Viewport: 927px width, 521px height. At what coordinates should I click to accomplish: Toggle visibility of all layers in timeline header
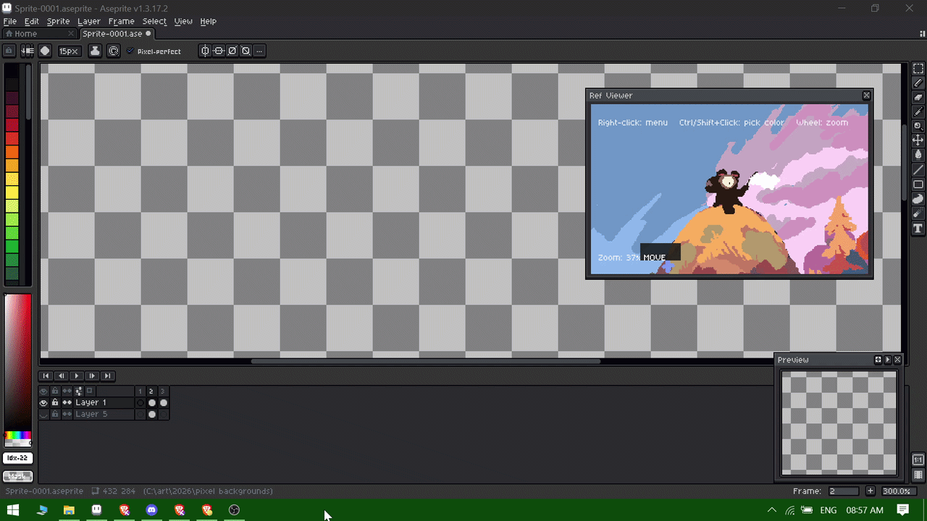[43, 391]
